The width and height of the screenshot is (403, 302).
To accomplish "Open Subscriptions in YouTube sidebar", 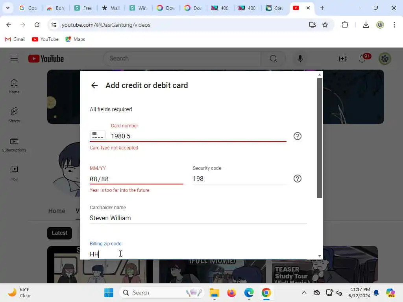I will point(14,144).
